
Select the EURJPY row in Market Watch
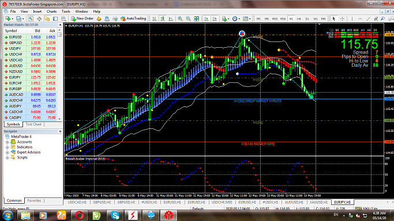coord(31,78)
